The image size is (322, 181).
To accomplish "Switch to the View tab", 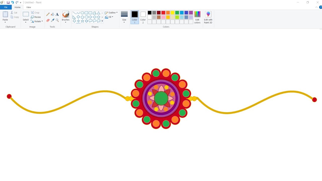I will coord(29,7).
